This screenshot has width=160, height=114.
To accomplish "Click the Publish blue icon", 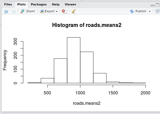I will click(132, 11).
